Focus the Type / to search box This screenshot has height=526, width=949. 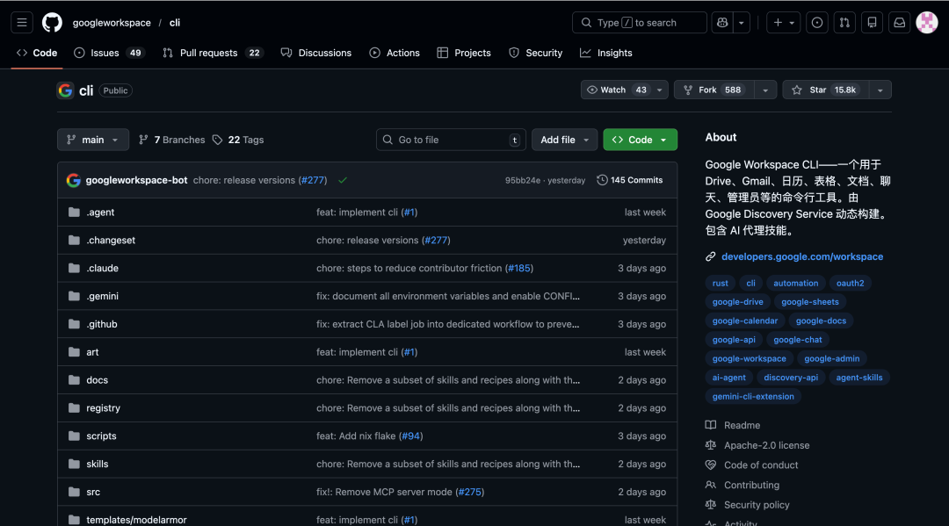[x=639, y=22]
